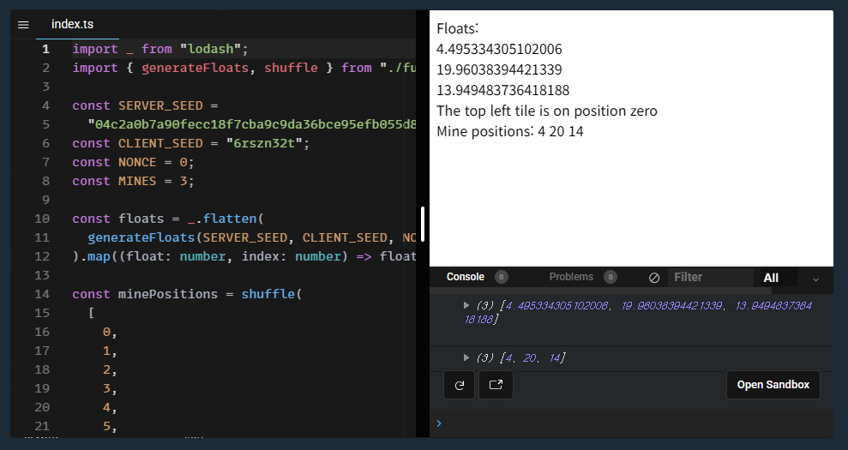
Task: Click the "lodash" import string
Action: click(210, 49)
